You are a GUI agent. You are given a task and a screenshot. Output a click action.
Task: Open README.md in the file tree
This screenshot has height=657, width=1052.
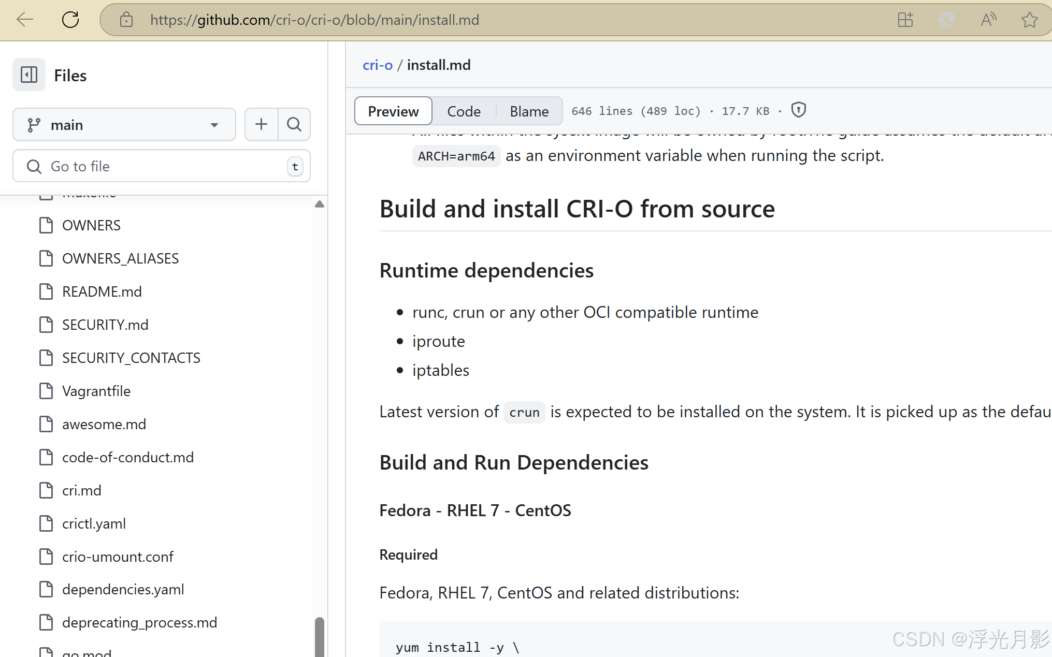coord(102,291)
